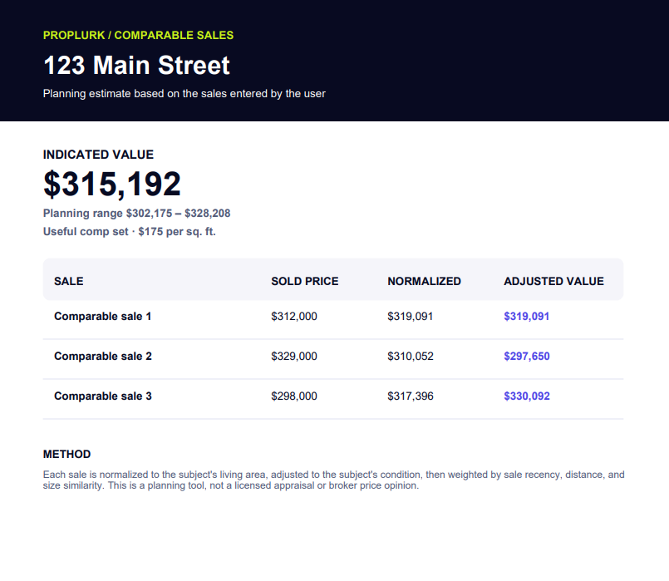
Task: Select the Comparable sale 1 row label
Action: pyautogui.click(x=103, y=317)
